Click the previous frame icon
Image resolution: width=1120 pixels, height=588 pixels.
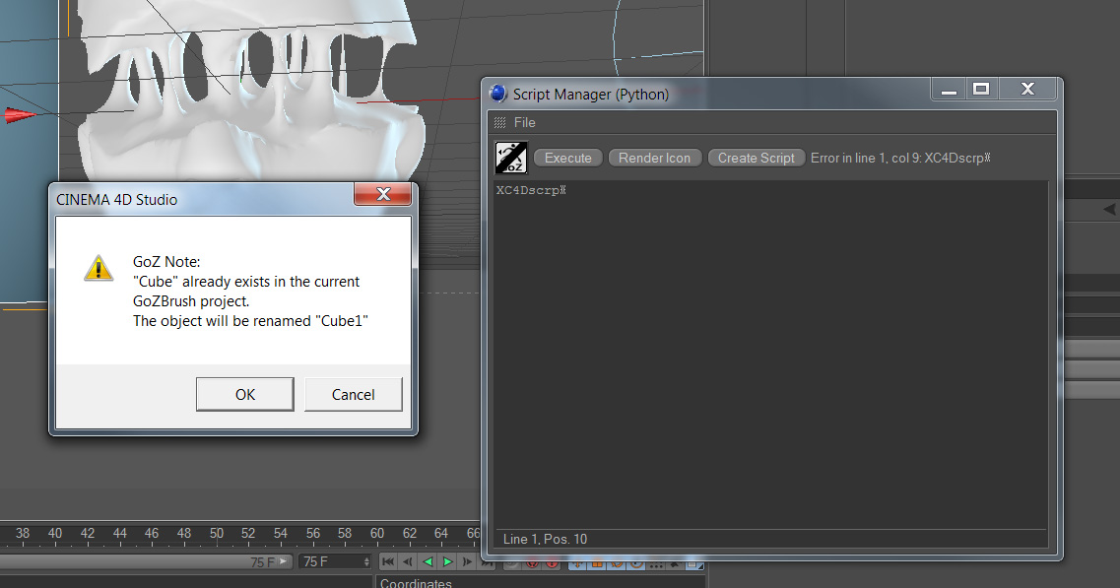[408, 560]
